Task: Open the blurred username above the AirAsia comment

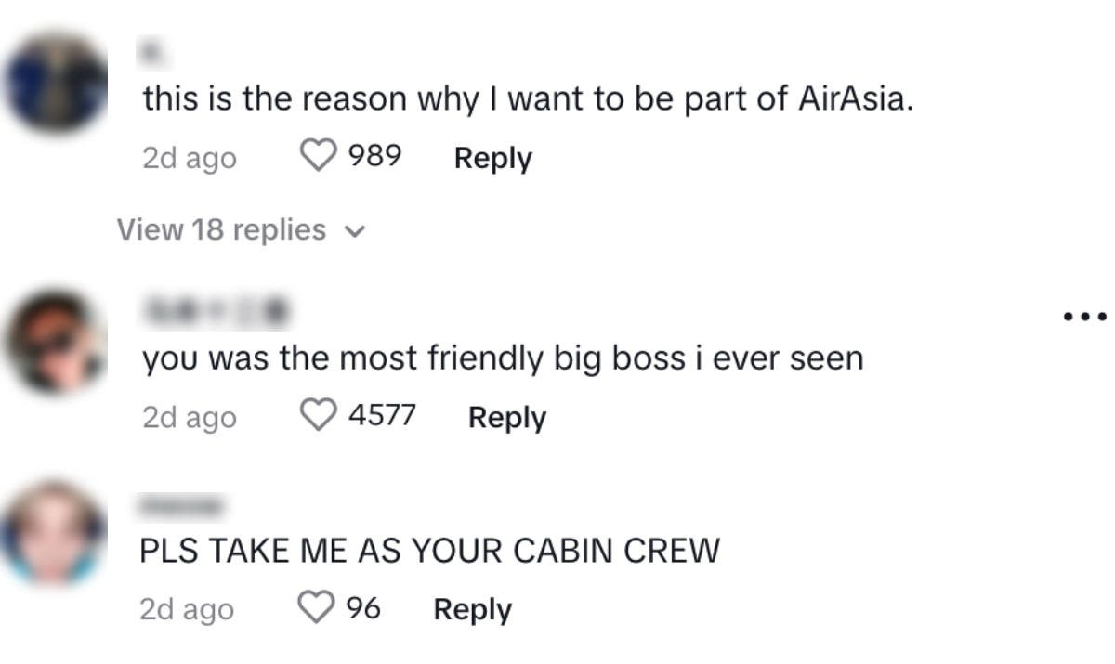Action: [x=151, y=54]
